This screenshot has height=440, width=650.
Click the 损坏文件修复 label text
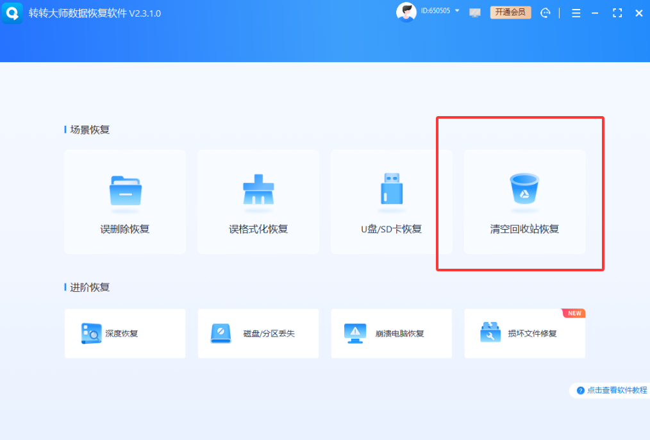point(532,334)
